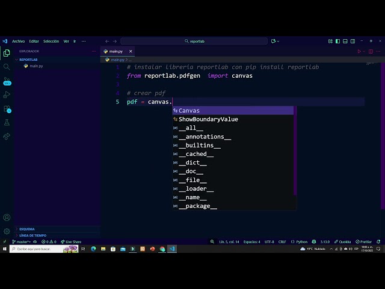The width and height of the screenshot is (385, 289).
Task: Select Python 3.13.0 interpreter
Action: coord(325,242)
